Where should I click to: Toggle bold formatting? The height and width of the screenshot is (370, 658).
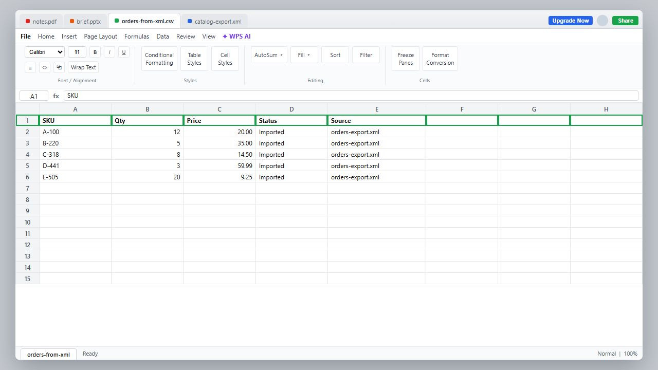pyautogui.click(x=95, y=52)
